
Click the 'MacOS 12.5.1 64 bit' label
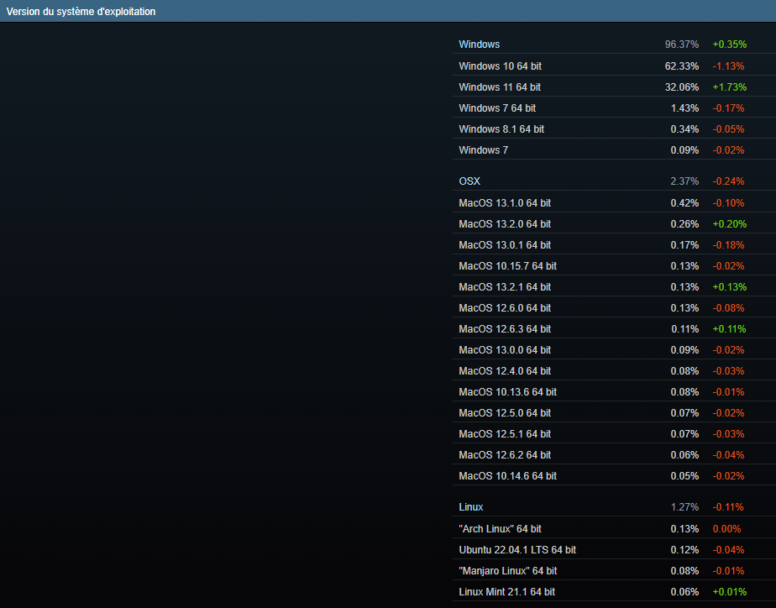[504, 434]
